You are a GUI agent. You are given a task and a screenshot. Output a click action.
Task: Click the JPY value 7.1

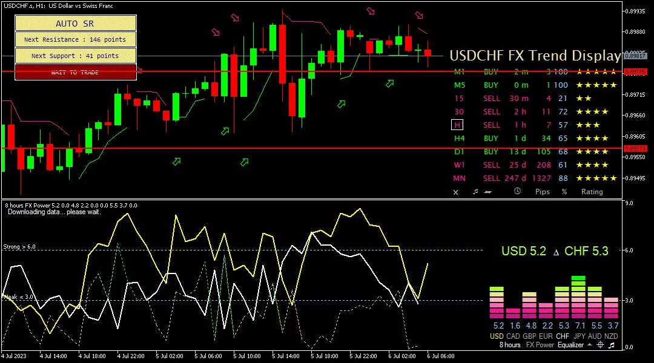pos(580,325)
